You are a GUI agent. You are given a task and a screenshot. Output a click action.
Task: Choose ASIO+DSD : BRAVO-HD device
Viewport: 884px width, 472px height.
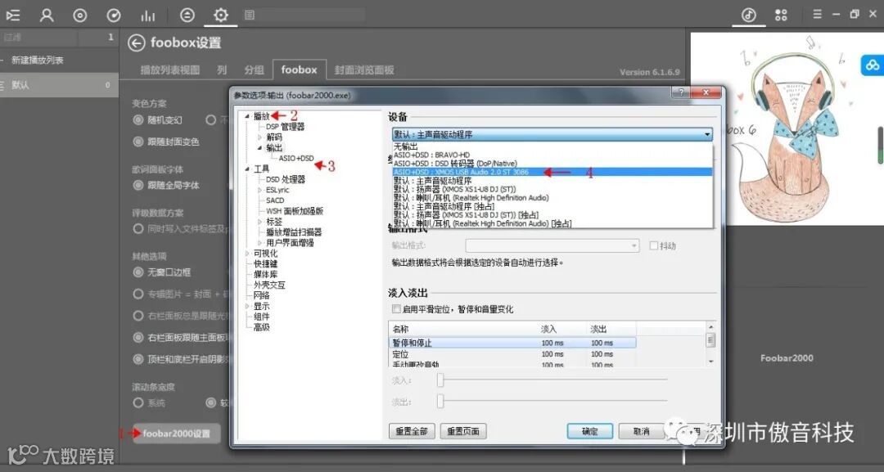pos(552,155)
